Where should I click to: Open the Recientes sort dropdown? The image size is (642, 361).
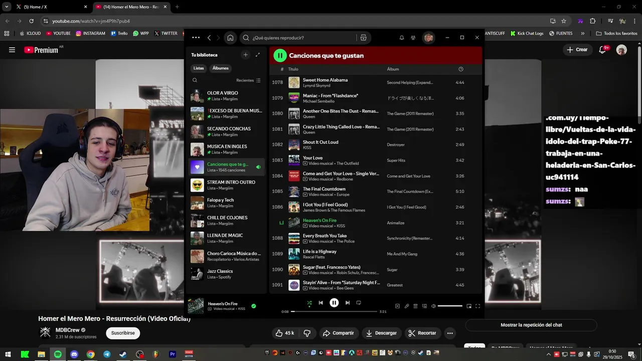pos(248,80)
